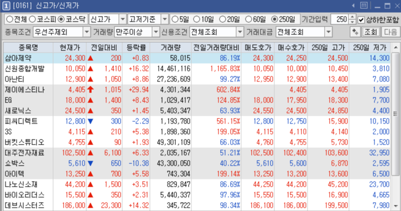Sort by 매수호가 column header
Viewport: 401px width, 211px height.
tap(291, 48)
